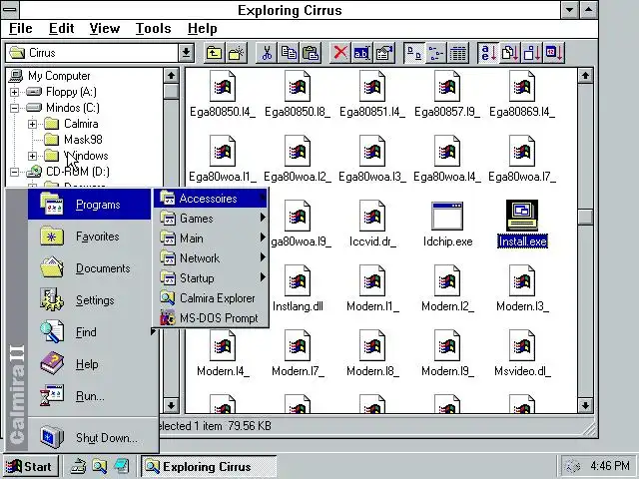Open Help in Start menu
639x479 pixels.
[93, 364]
